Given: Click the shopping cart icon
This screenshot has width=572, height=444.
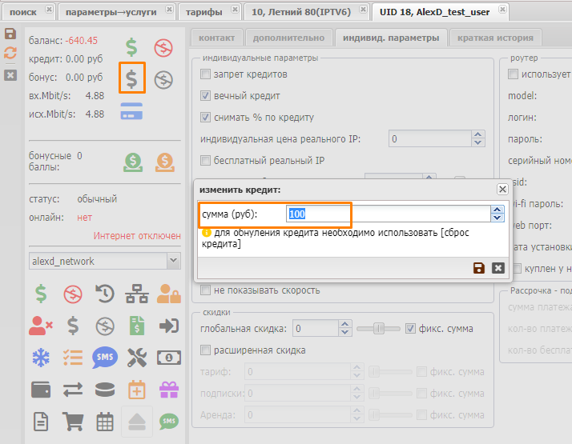Looking at the screenshot, I should click(73, 421).
